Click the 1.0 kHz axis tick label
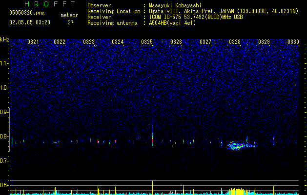 click(x=4, y=88)
